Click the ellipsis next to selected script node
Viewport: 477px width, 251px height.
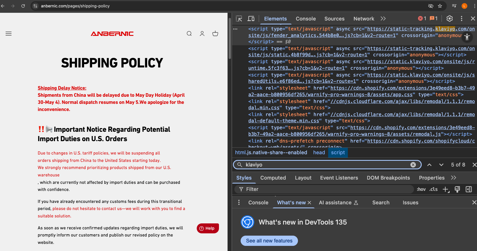(235, 29)
